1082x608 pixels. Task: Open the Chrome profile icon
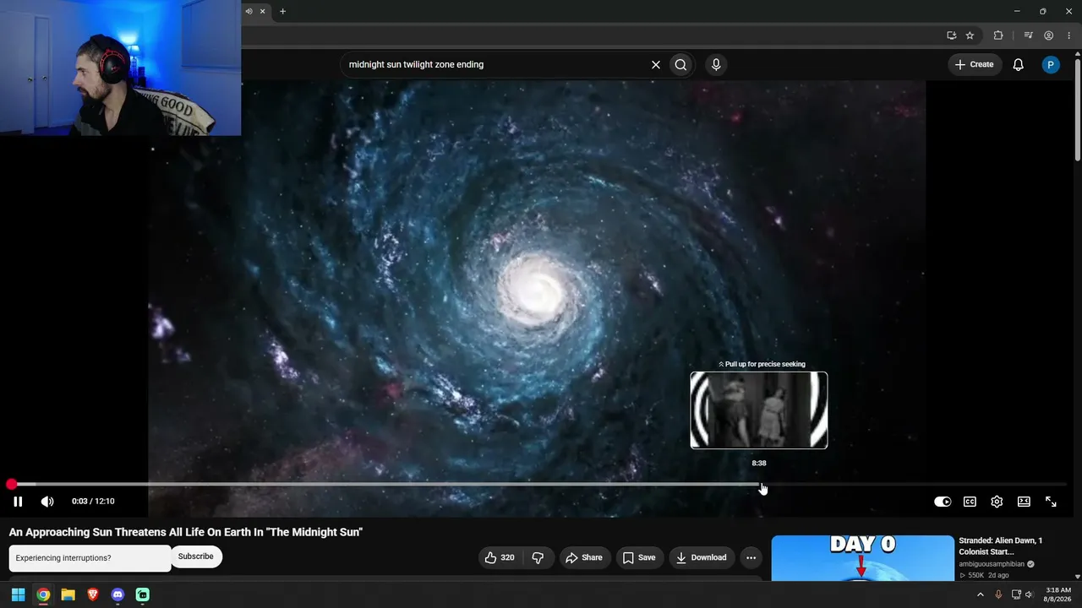point(1048,35)
